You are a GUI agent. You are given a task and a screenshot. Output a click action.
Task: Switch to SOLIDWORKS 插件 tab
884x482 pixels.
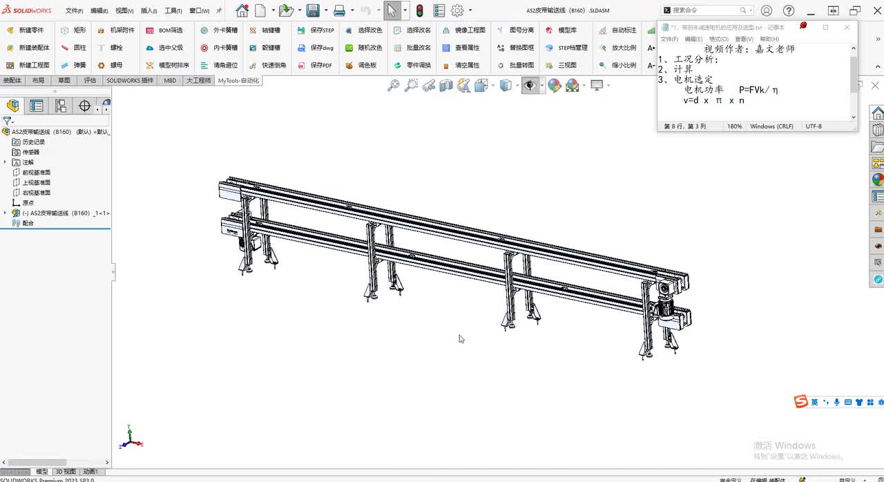coord(130,81)
